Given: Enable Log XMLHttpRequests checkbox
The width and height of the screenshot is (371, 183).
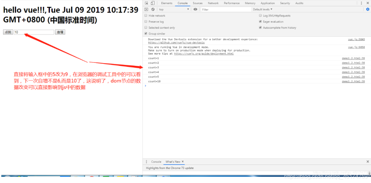Looking at the screenshot, I should click(x=261, y=16).
